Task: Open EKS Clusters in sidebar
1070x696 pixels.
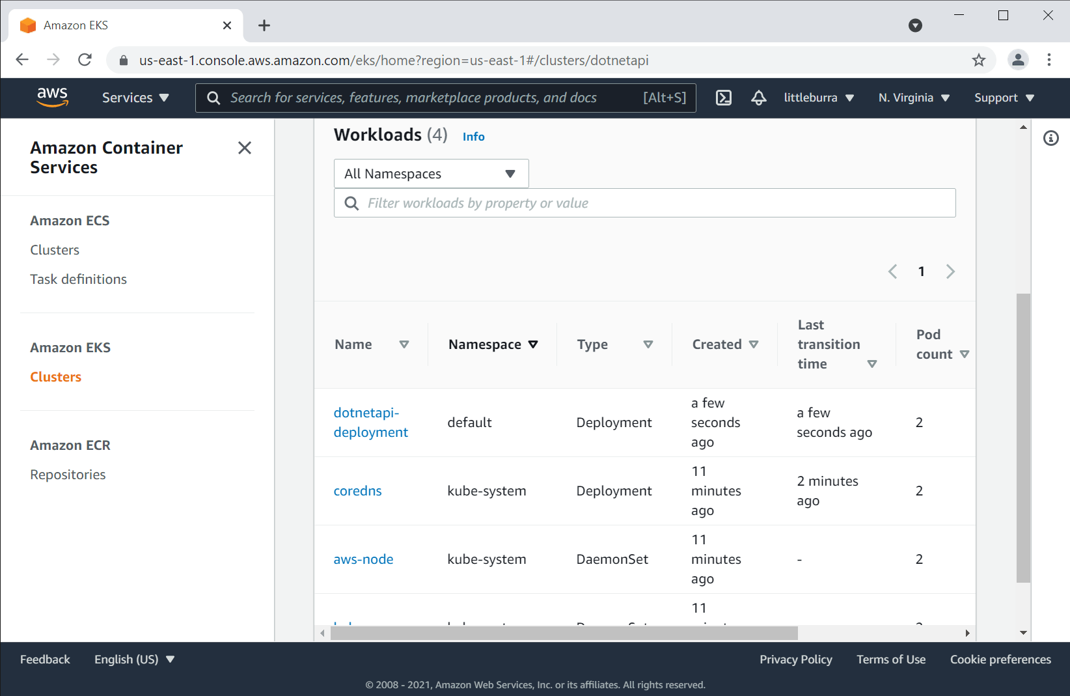Action: click(56, 377)
